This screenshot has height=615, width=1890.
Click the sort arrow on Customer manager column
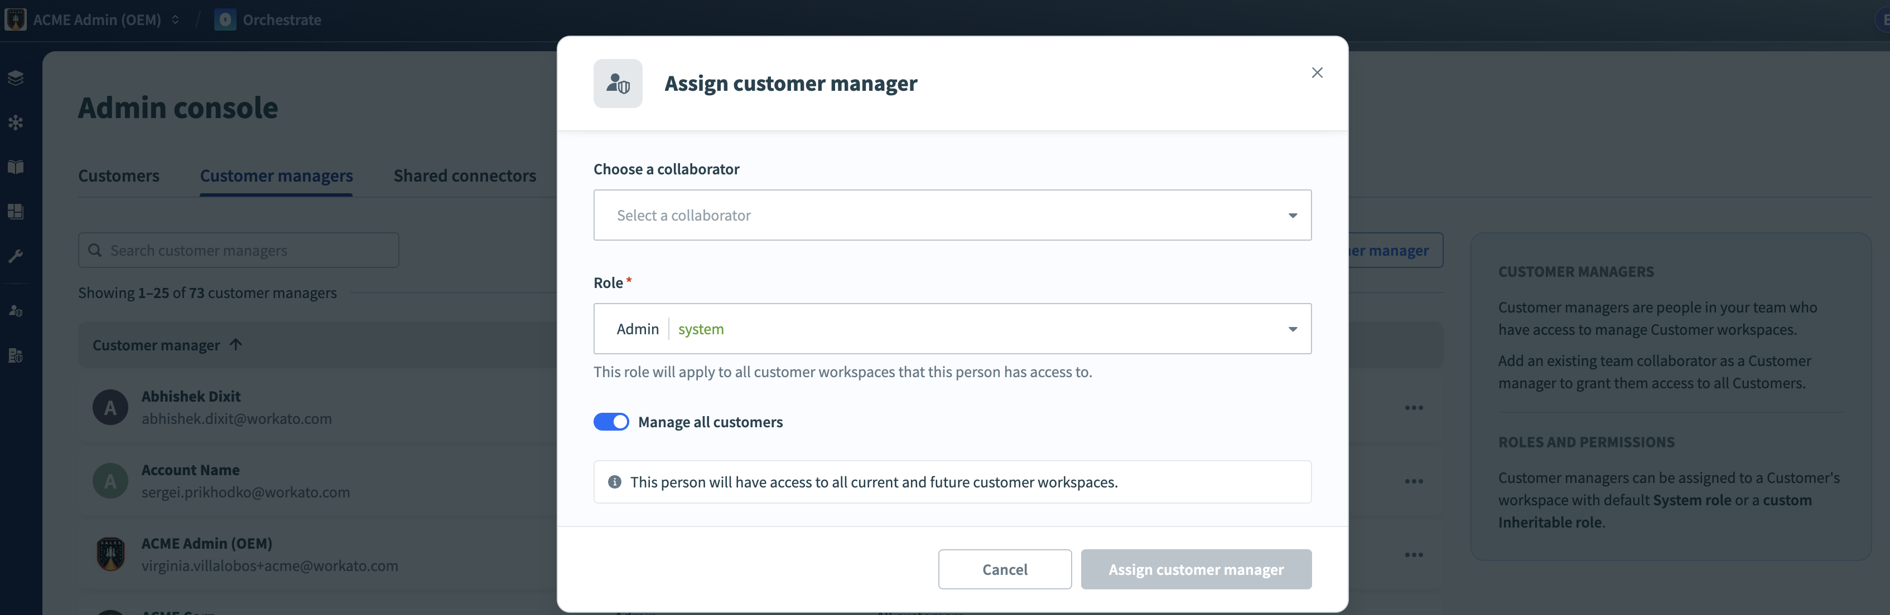237,344
